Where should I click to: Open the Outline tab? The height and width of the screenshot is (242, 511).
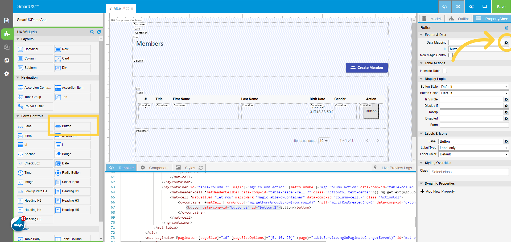pos(459,19)
